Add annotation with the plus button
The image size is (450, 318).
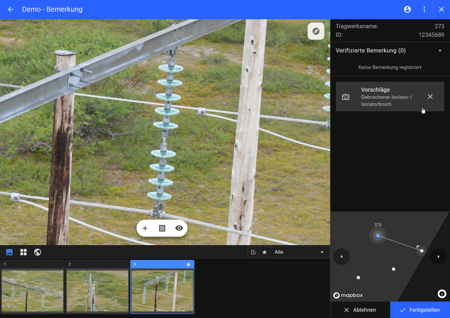pos(145,228)
